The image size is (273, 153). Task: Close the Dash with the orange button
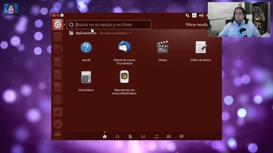point(54,15)
